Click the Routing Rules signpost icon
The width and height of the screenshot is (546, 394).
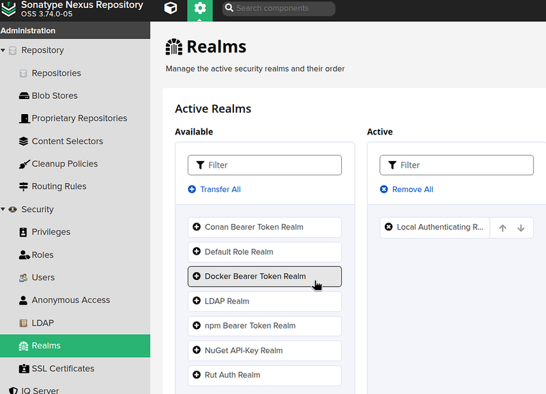click(23, 186)
